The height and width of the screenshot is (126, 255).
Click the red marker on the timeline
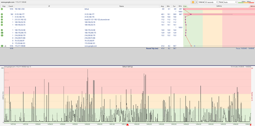click(128, 125)
